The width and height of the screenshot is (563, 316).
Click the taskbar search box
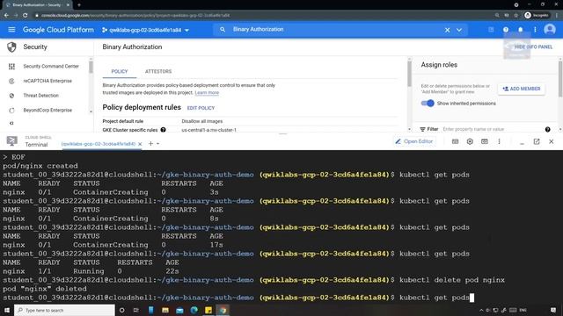point(64,310)
